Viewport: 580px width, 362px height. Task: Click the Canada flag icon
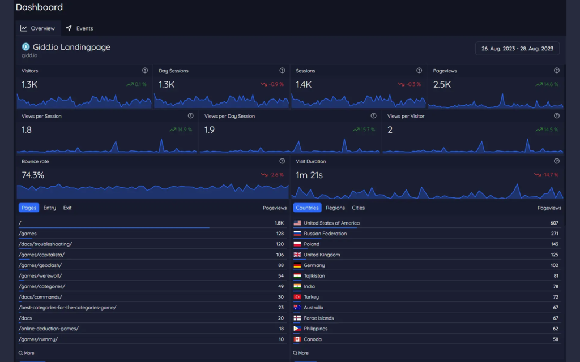tap(297, 339)
